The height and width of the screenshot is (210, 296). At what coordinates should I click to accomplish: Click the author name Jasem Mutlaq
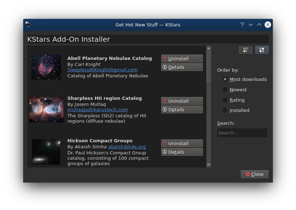point(90,104)
